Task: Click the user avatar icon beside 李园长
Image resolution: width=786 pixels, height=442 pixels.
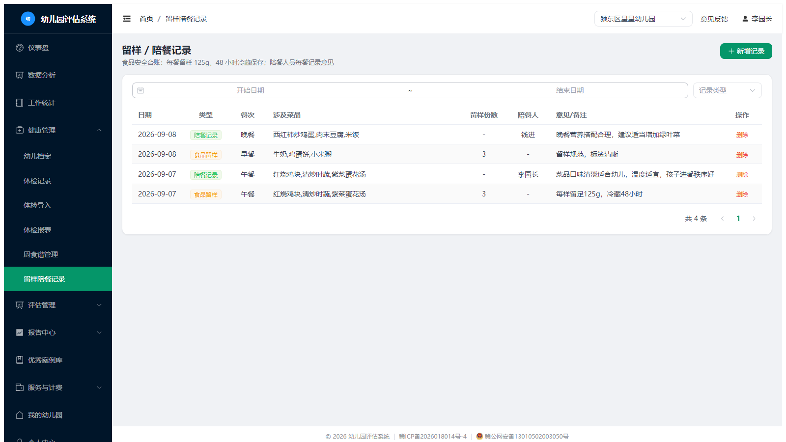Action: tap(745, 19)
